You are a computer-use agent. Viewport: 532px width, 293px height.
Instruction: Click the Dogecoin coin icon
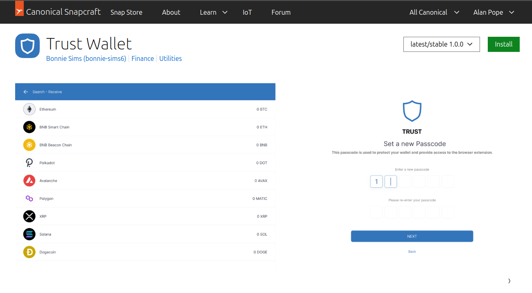click(x=29, y=252)
